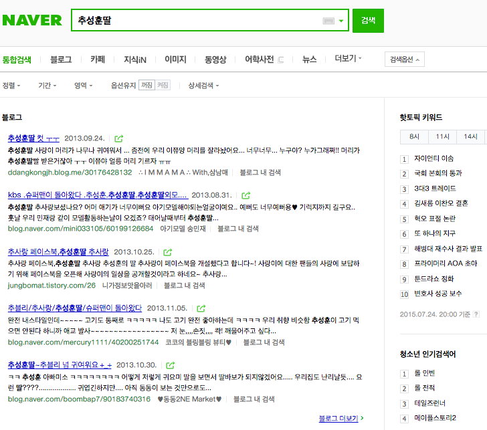Switch to the 블로그 tab
487x430 pixels.
(61, 60)
